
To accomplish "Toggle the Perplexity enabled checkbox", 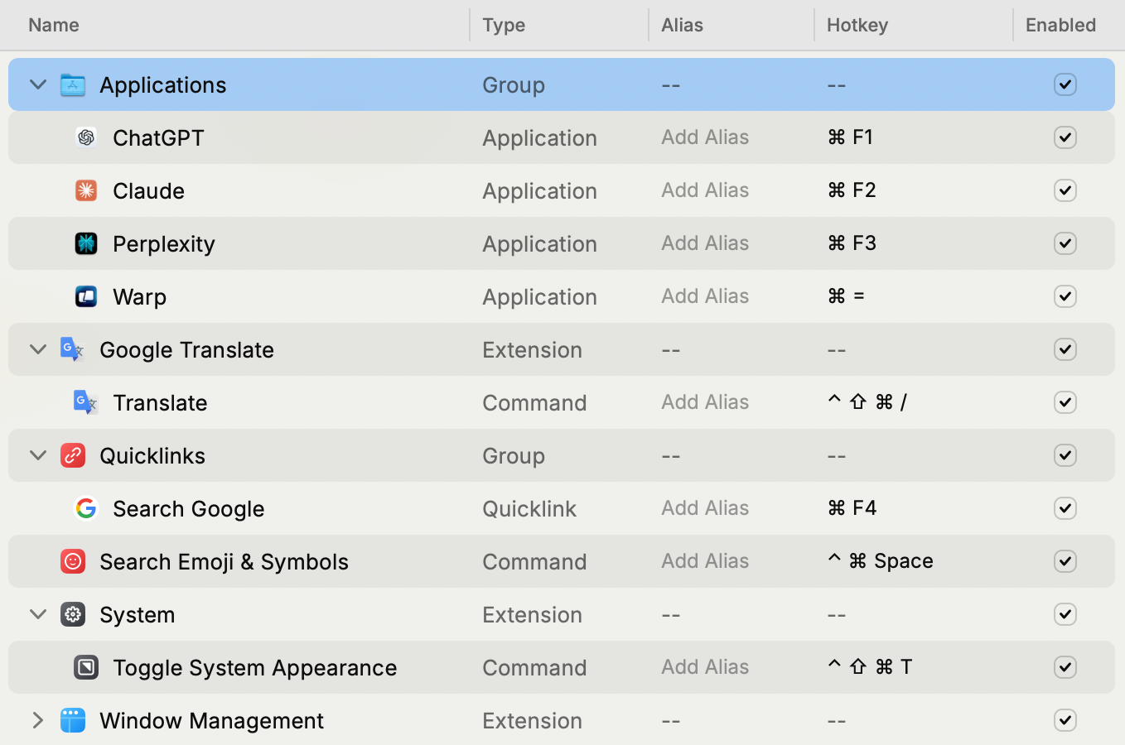I will point(1065,243).
